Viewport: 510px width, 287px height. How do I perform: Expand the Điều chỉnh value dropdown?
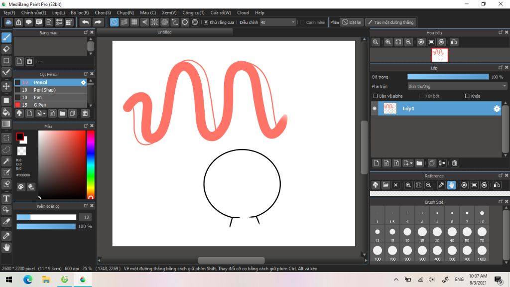[293, 22]
